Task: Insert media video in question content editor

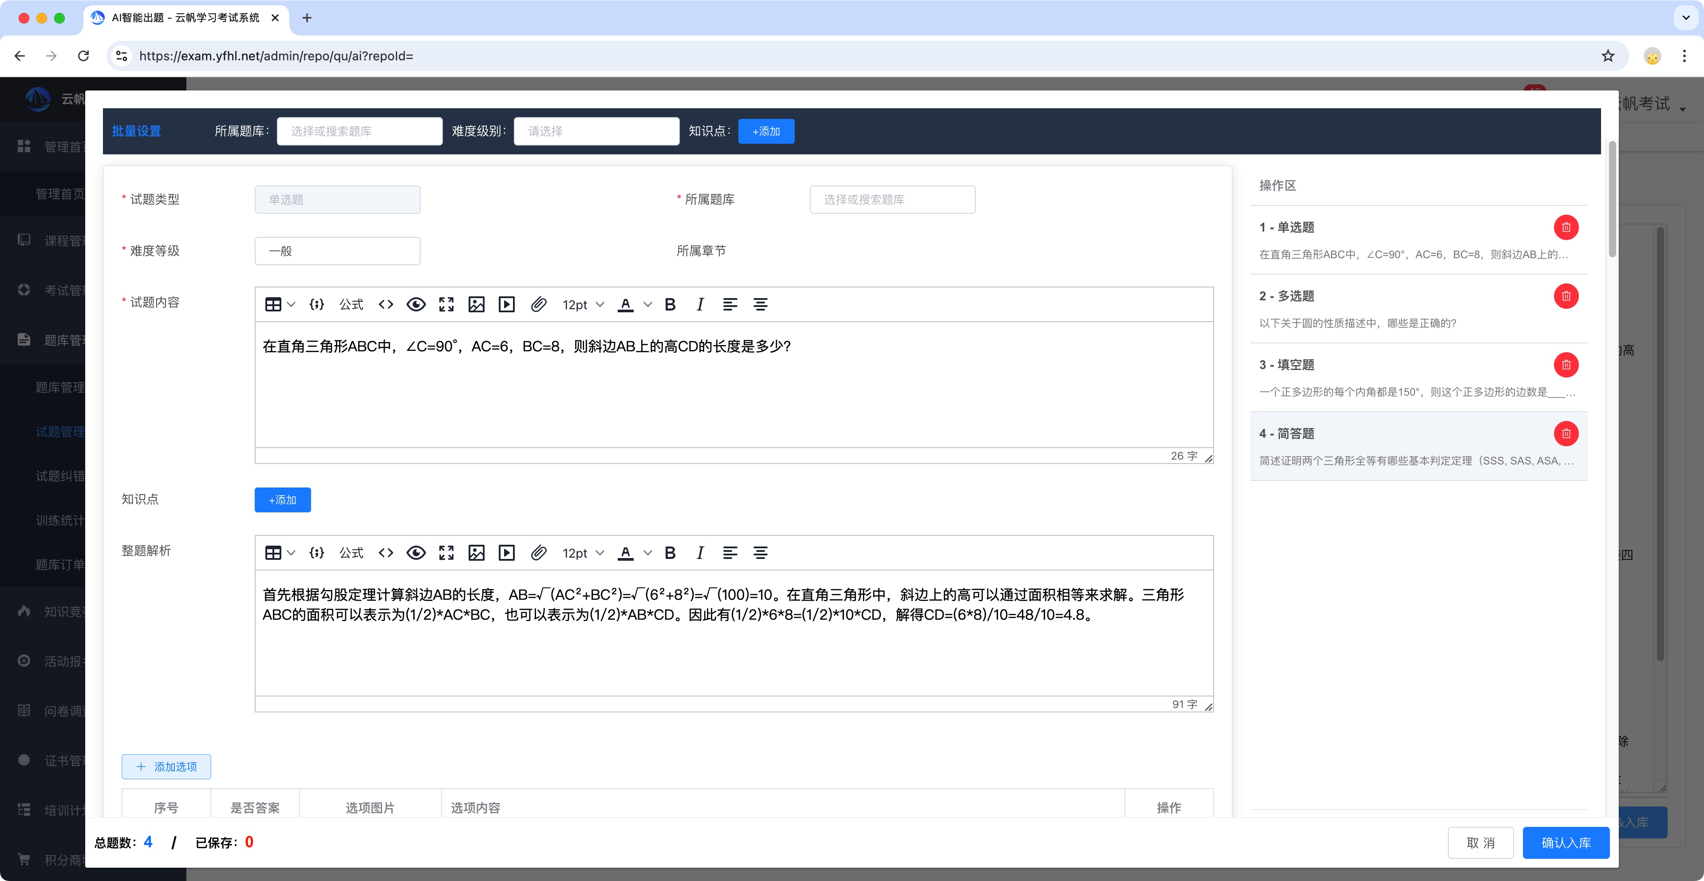Action: (507, 304)
